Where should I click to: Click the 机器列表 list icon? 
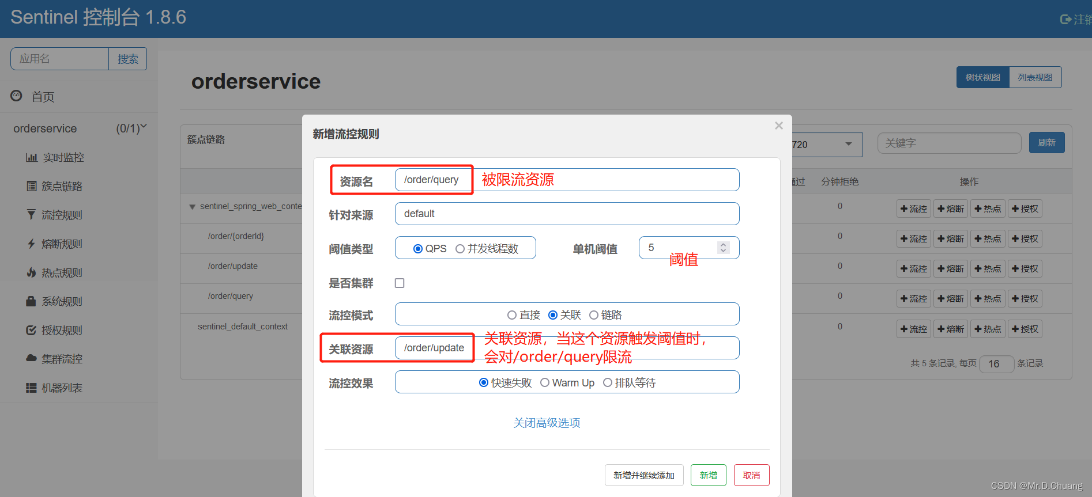tap(31, 388)
